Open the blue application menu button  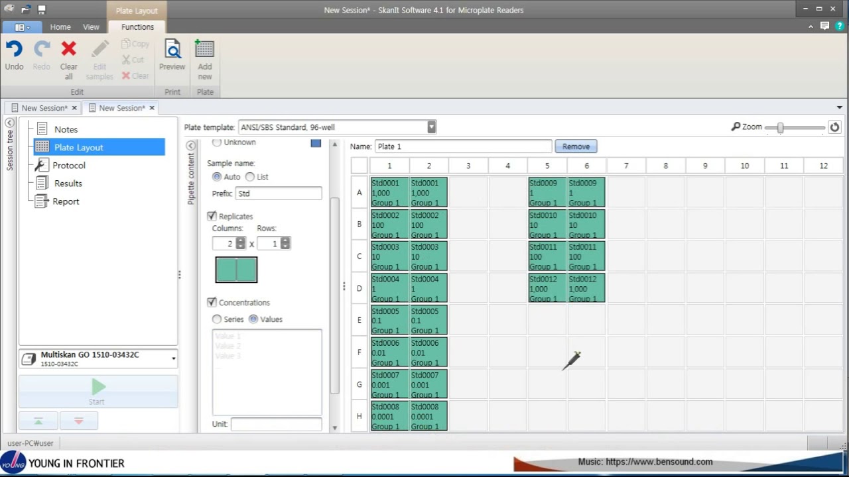22,27
